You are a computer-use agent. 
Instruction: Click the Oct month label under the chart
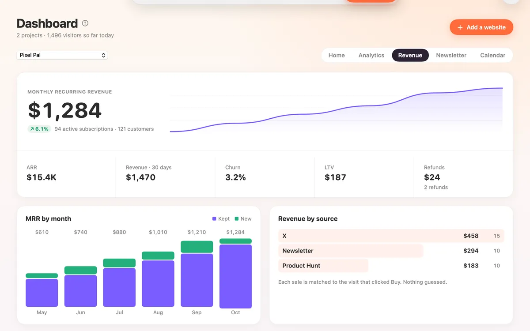point(235,312)
